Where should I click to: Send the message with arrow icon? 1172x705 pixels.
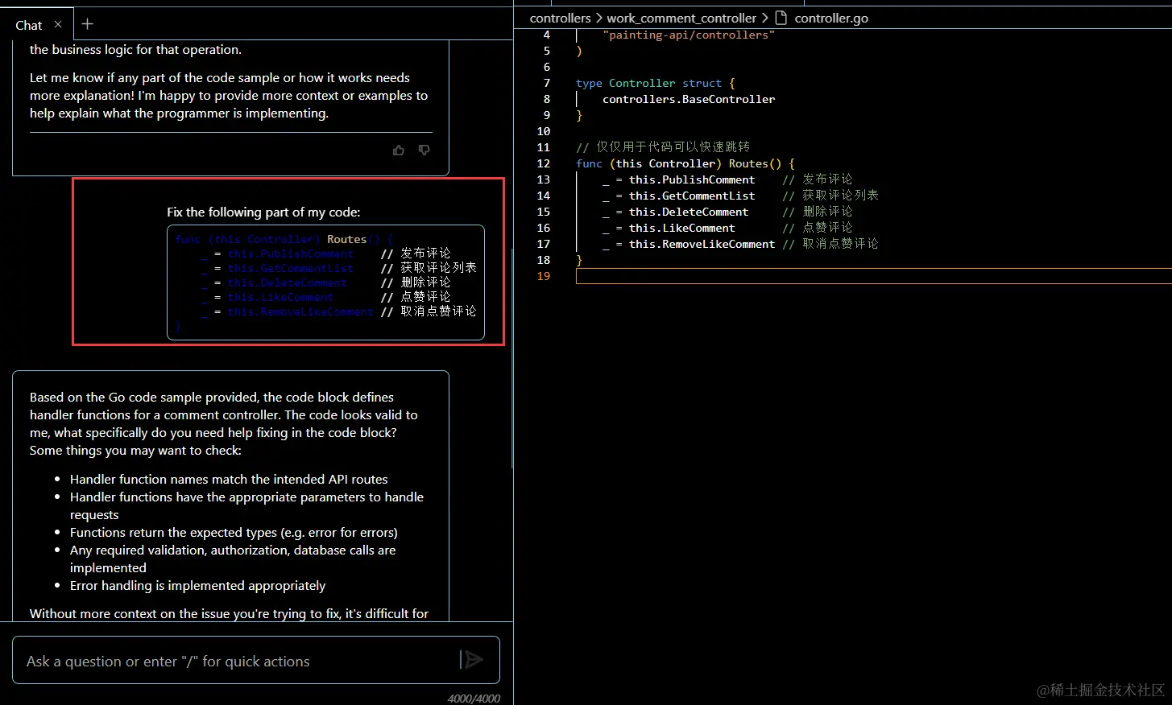click(x=472, y=660)
